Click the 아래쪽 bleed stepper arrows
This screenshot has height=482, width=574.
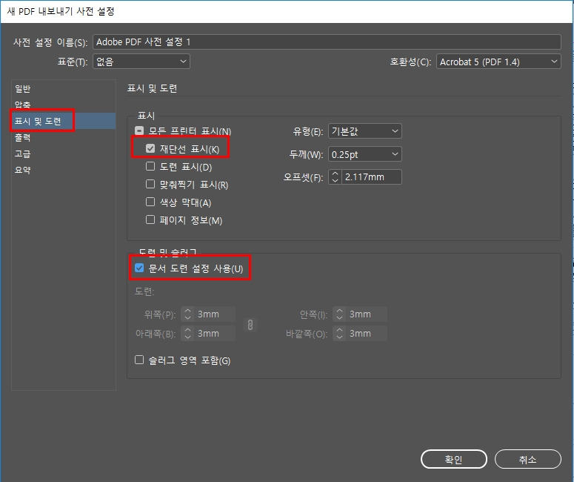point(188,334)
